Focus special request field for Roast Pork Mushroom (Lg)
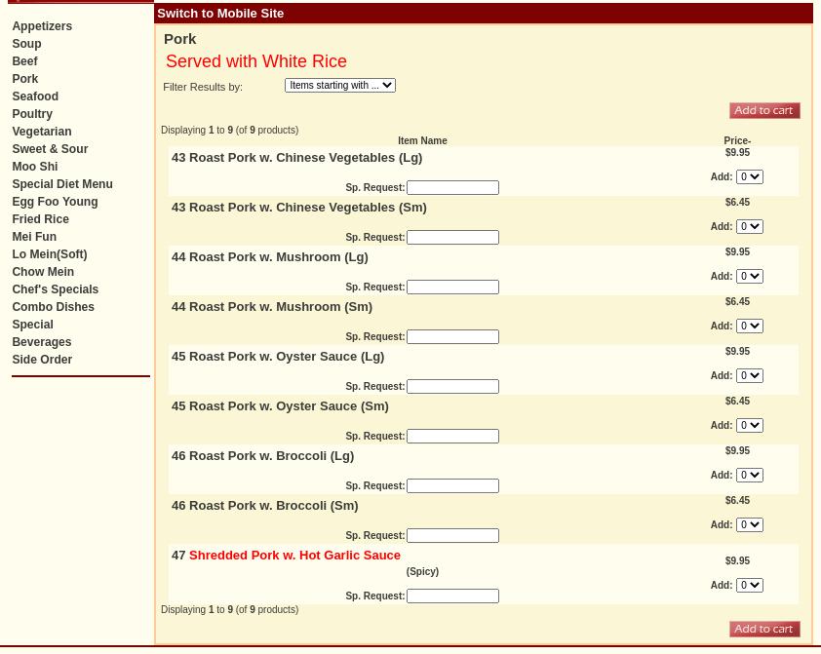The image size is (821, 654). (452, 288)
